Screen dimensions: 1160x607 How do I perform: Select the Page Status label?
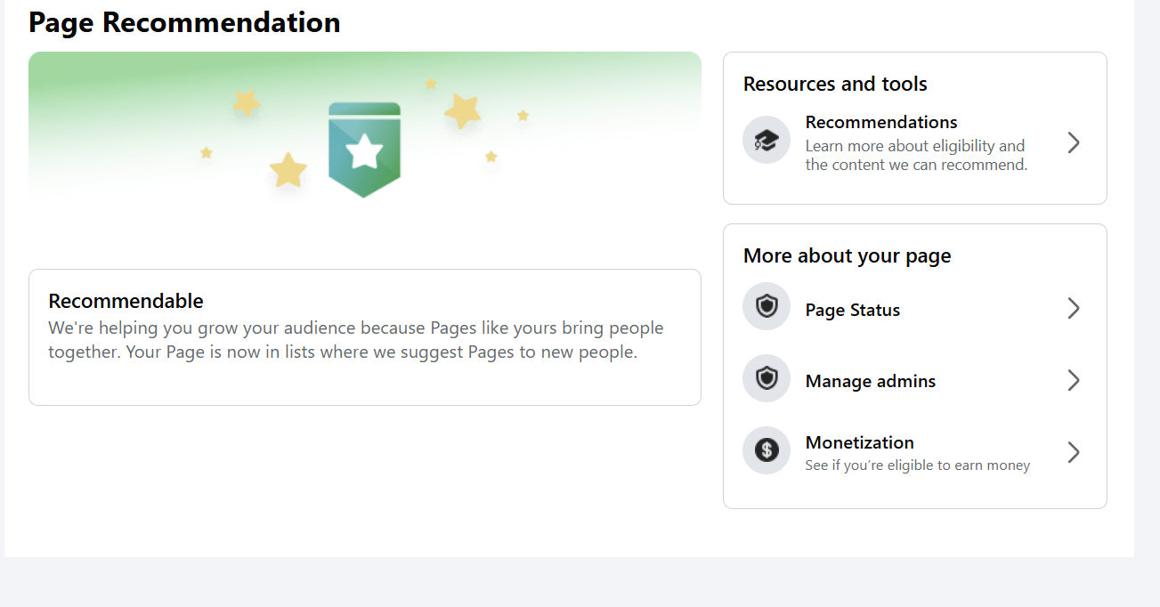(852, 310)
